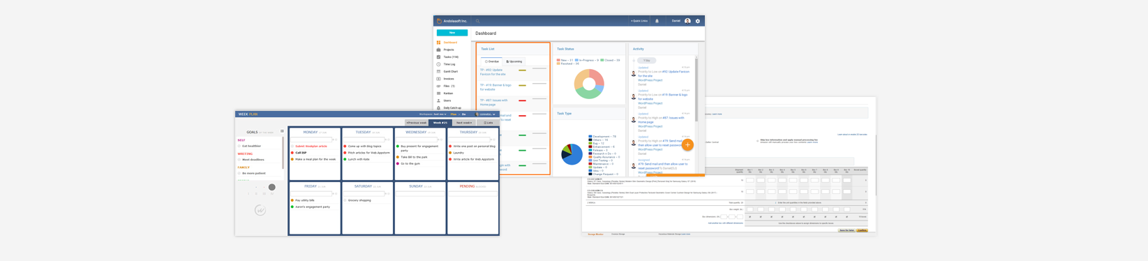Image resolution: width=1148 pixels, height=261 pixels.
Task: Open Invoices in the sidebar
Action: (x=448, y=79)
